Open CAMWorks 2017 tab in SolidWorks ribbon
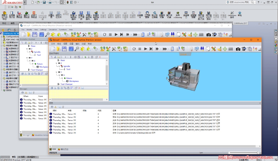 tap(241, 23)
